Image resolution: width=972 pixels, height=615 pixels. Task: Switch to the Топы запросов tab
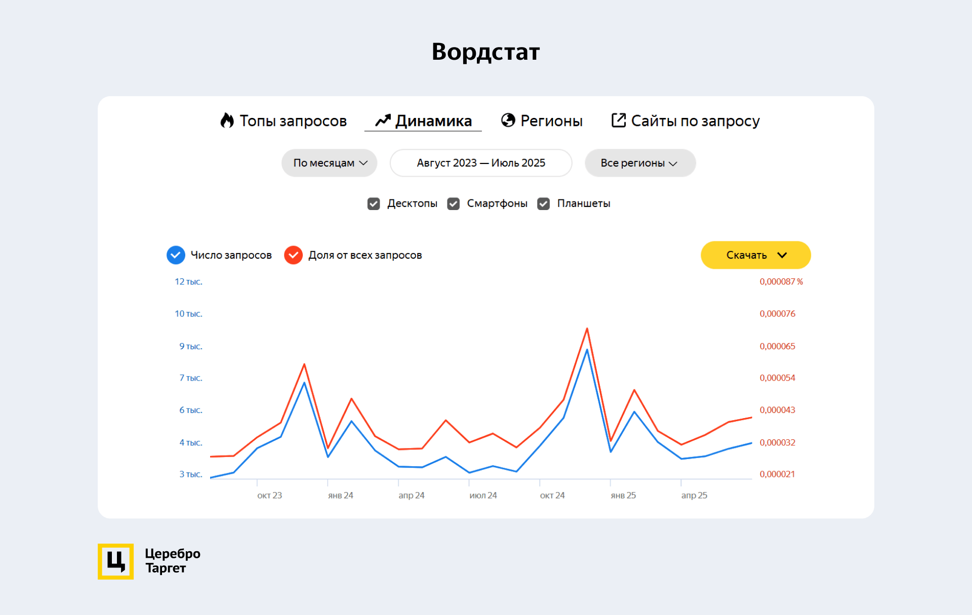coord(293,120)
